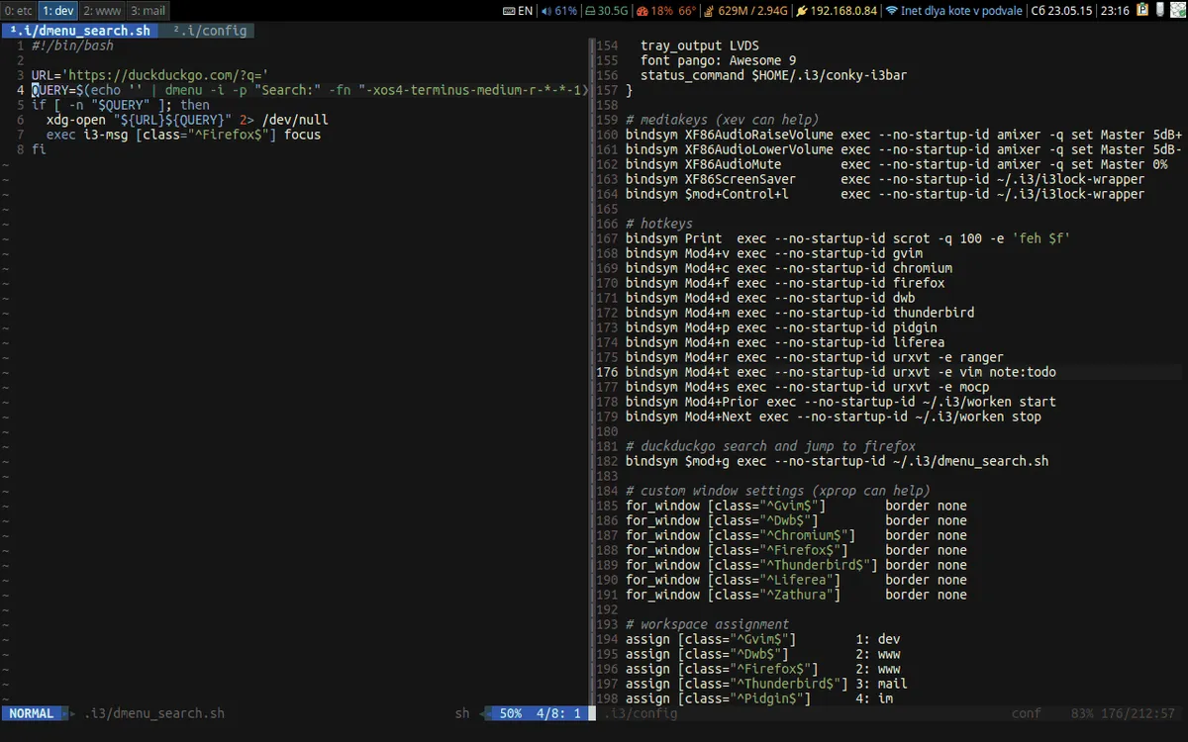1188x742 pixels.
Task: Click the rightmost green tray icon
Action: [1178, 10]
